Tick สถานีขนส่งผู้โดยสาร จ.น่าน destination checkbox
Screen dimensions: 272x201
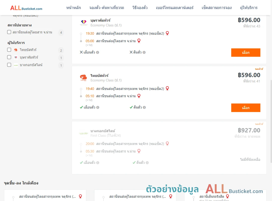tap(9, 32)
